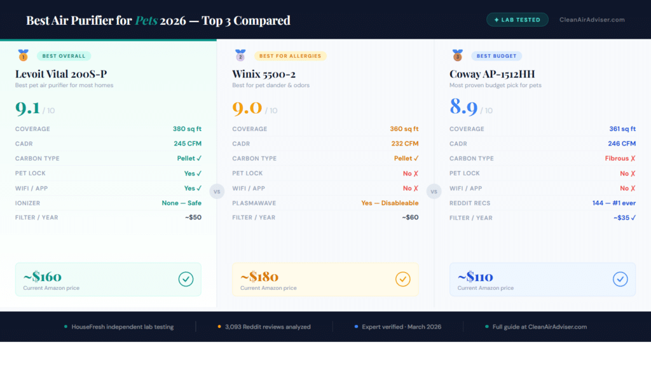Click the Lab Tested badge
651x377 pixels.
(x=517, y=20)
